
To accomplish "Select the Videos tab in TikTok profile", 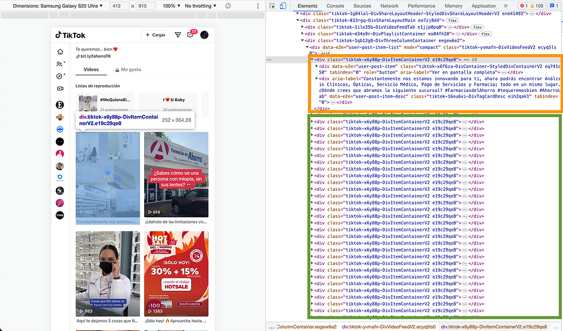I will coord(91,70).
